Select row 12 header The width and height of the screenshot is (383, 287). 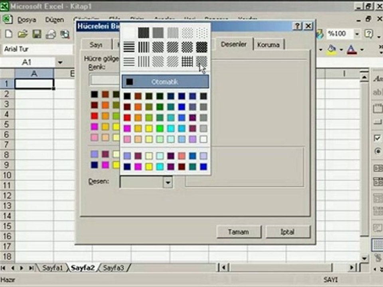[7, 195]
